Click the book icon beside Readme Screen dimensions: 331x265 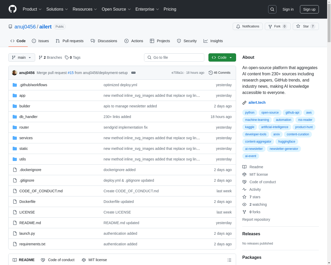(x=244, y=167)
